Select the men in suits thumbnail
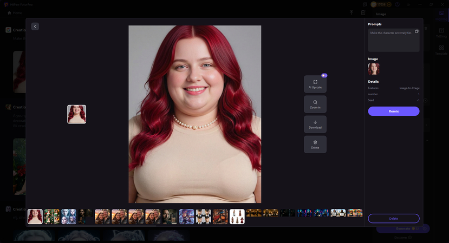Viewport: 449px width, 243px height. [203, 216]
